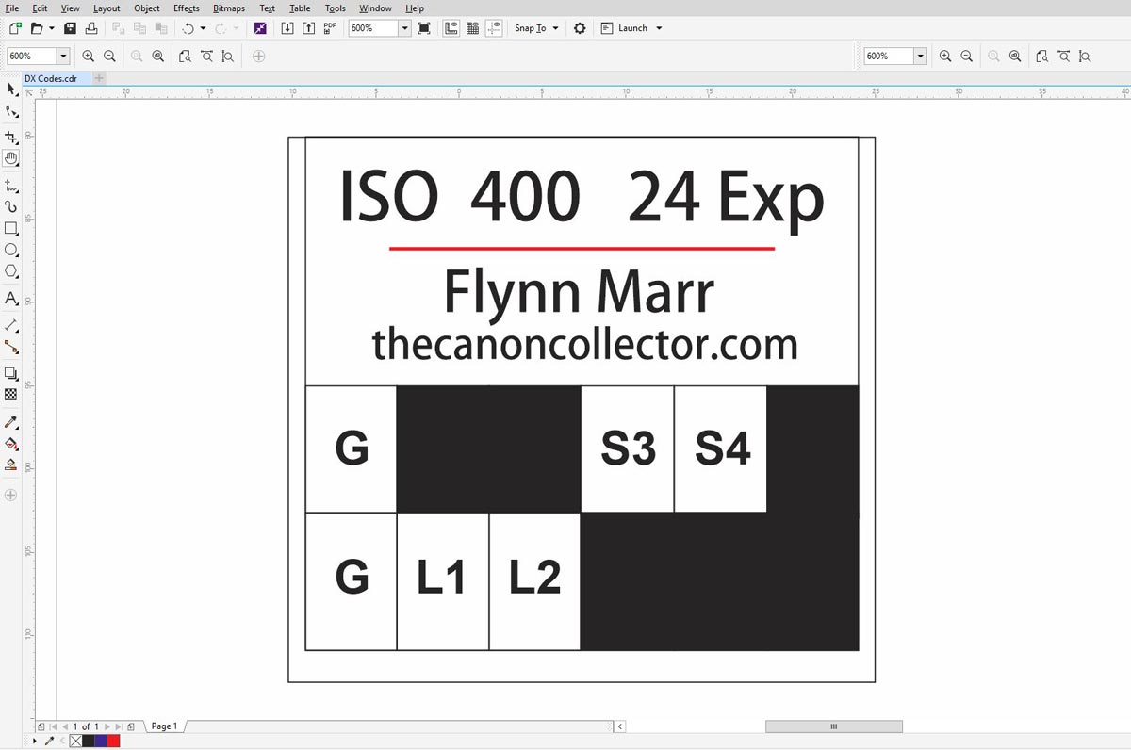Open the 600% zoom level dropdown in the main toolbar
1131x750 pixels.
(404, 28)
